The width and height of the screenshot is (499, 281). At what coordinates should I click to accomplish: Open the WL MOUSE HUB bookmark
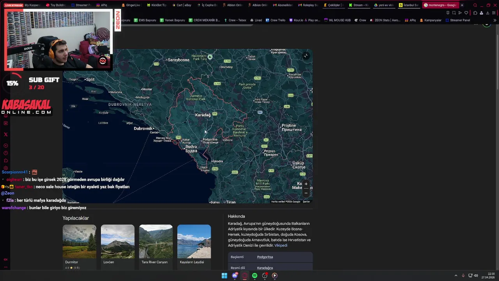337,20
